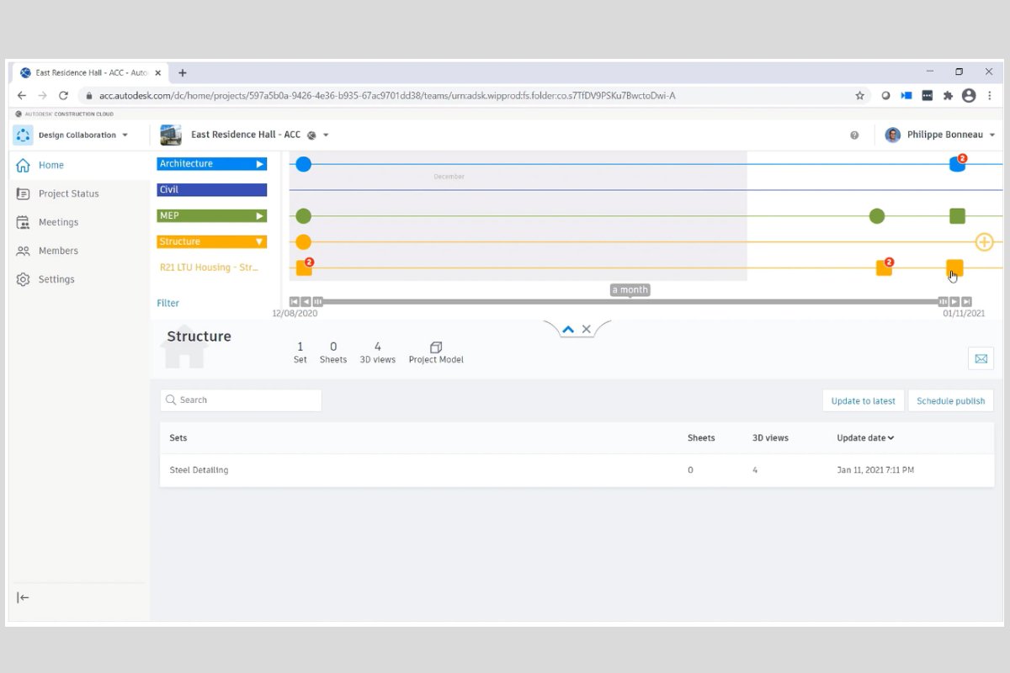
Task: Click the orange plus circle on Structure timeline
Action: 984,242
